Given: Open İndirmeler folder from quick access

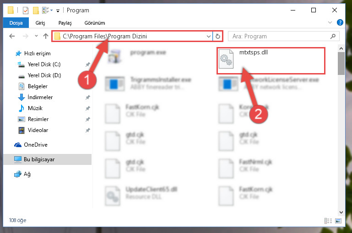Looking at the screenshot, I should point(40,97).
